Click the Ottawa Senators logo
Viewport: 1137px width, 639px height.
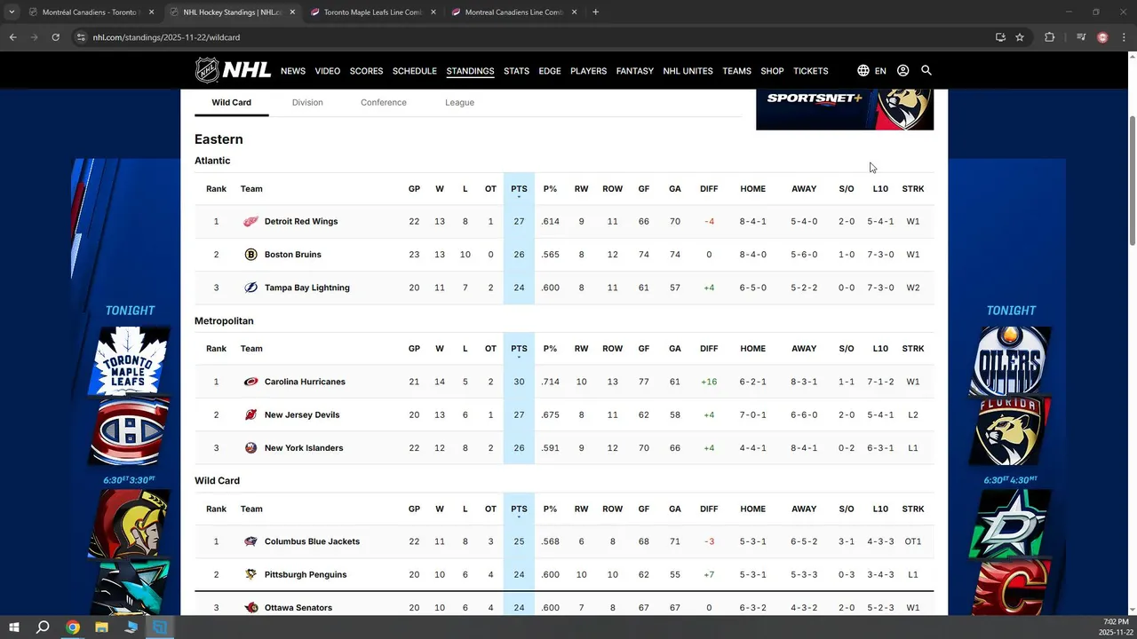pos(250,608)
